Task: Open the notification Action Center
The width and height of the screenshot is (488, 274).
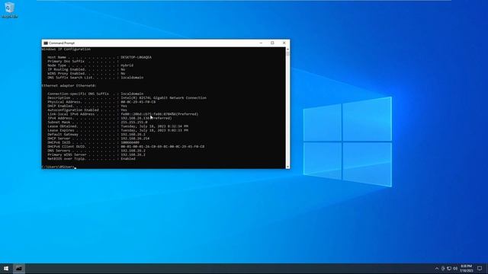Action: pyautogui.click(x=480, y=269)
